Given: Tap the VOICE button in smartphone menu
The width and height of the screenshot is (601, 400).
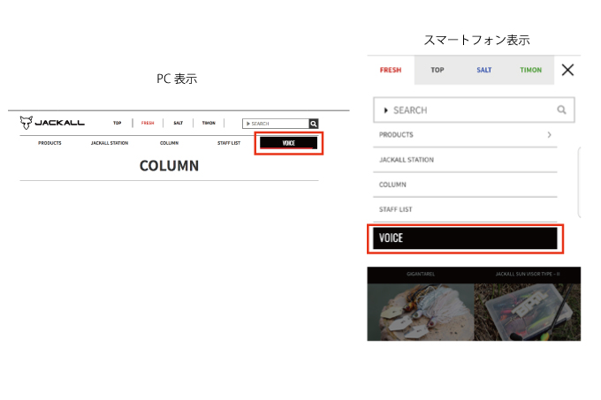Looking at the screenshot, I should (x=465, y=238).
